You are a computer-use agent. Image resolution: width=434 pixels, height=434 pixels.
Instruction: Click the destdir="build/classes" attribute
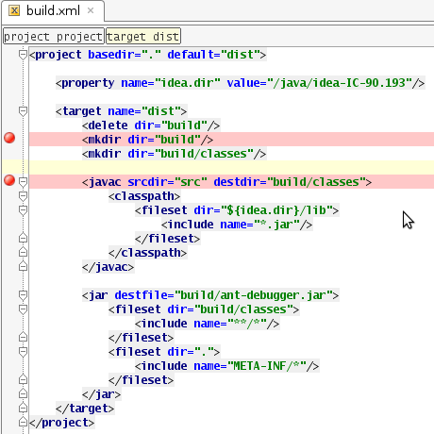290,182
